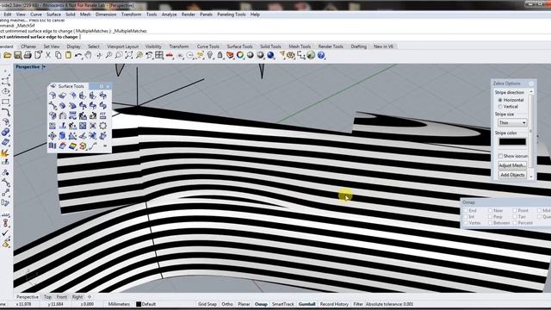Open the Surface menu
The width and height of the screenshot is (551, 310).
coord(53,15)
